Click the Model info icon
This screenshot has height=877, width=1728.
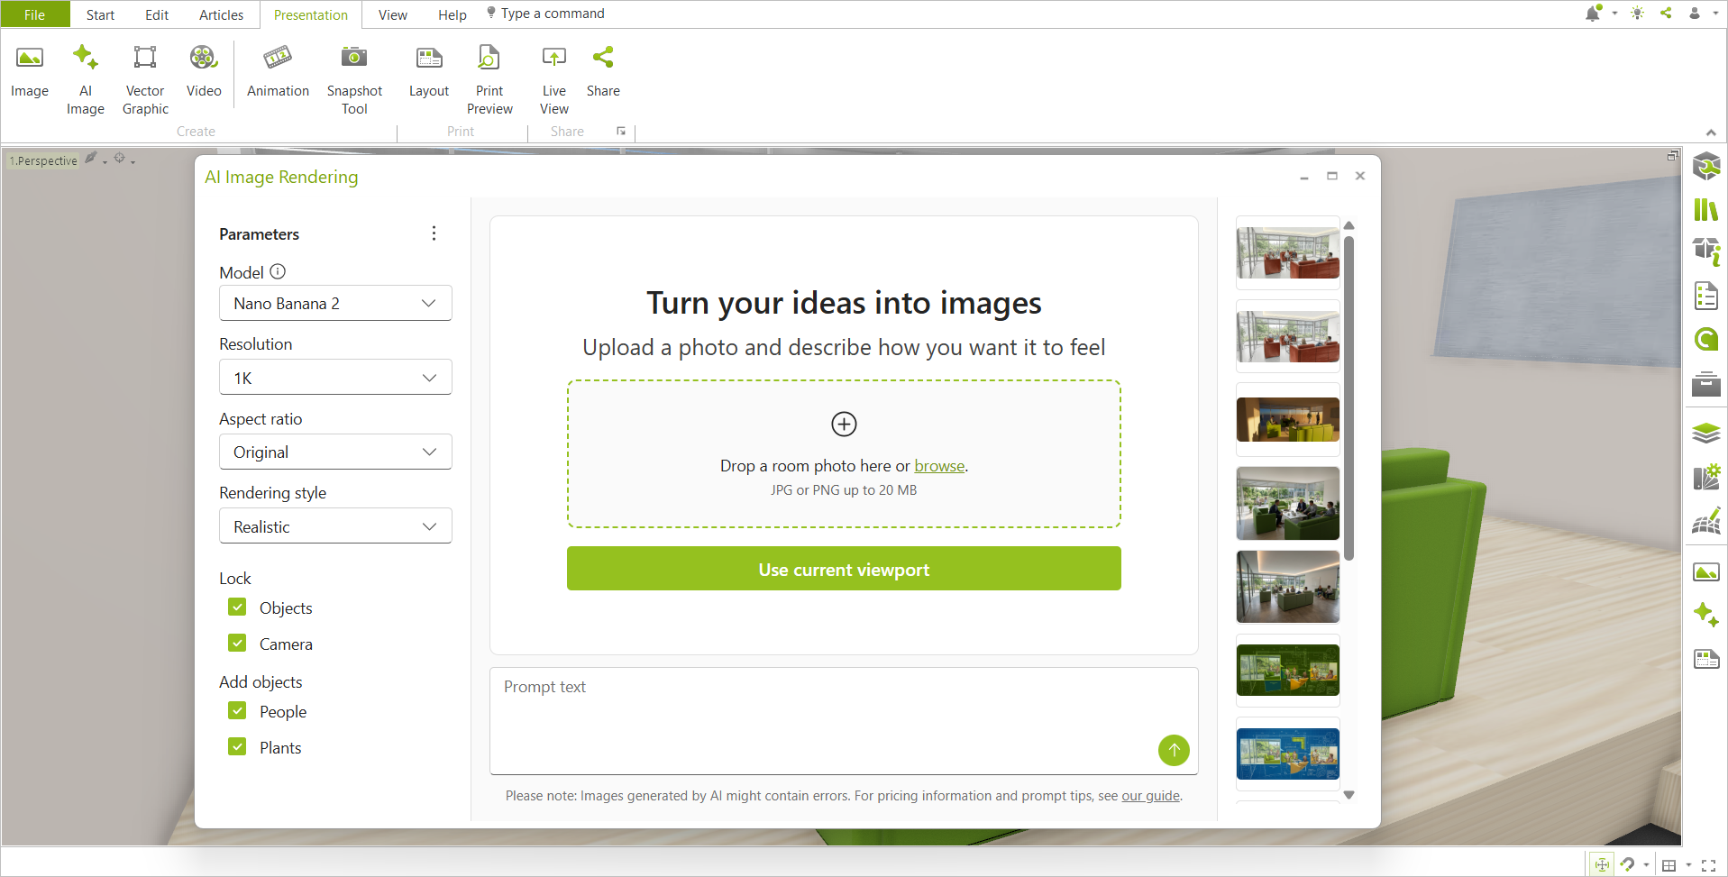click(x=278, y=271)
